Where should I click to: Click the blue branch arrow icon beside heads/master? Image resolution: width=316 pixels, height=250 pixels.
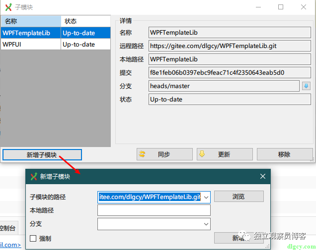[306, 86]
